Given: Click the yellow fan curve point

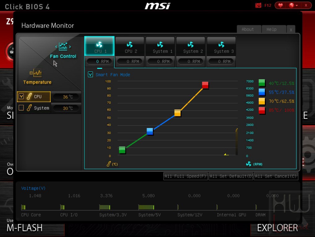Looking at the screenshot, I should click(178, 113).
